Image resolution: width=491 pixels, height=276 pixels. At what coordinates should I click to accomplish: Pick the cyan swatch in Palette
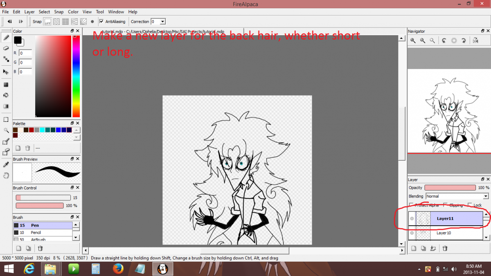42,130
